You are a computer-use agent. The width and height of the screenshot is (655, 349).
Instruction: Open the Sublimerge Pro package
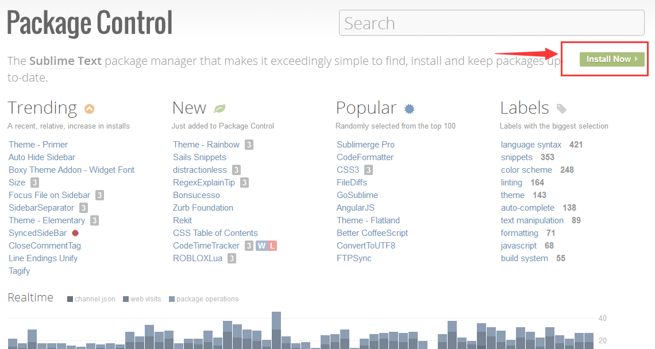pyautogui.click(x=365, y=145)
